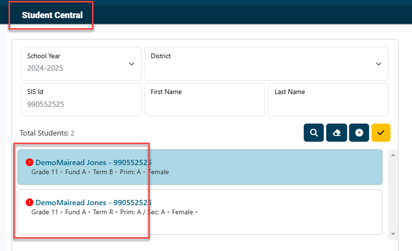Click the First Name input field
The height and width of the screenshot is (251, 412).
[x=205, y=100]
